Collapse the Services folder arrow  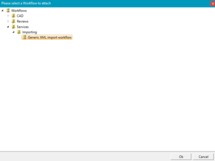pyautogui.click(x=8, y=27)
